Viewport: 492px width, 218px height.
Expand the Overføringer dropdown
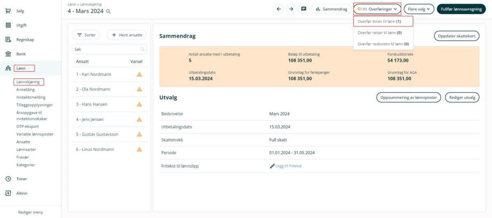coord(377,9)
